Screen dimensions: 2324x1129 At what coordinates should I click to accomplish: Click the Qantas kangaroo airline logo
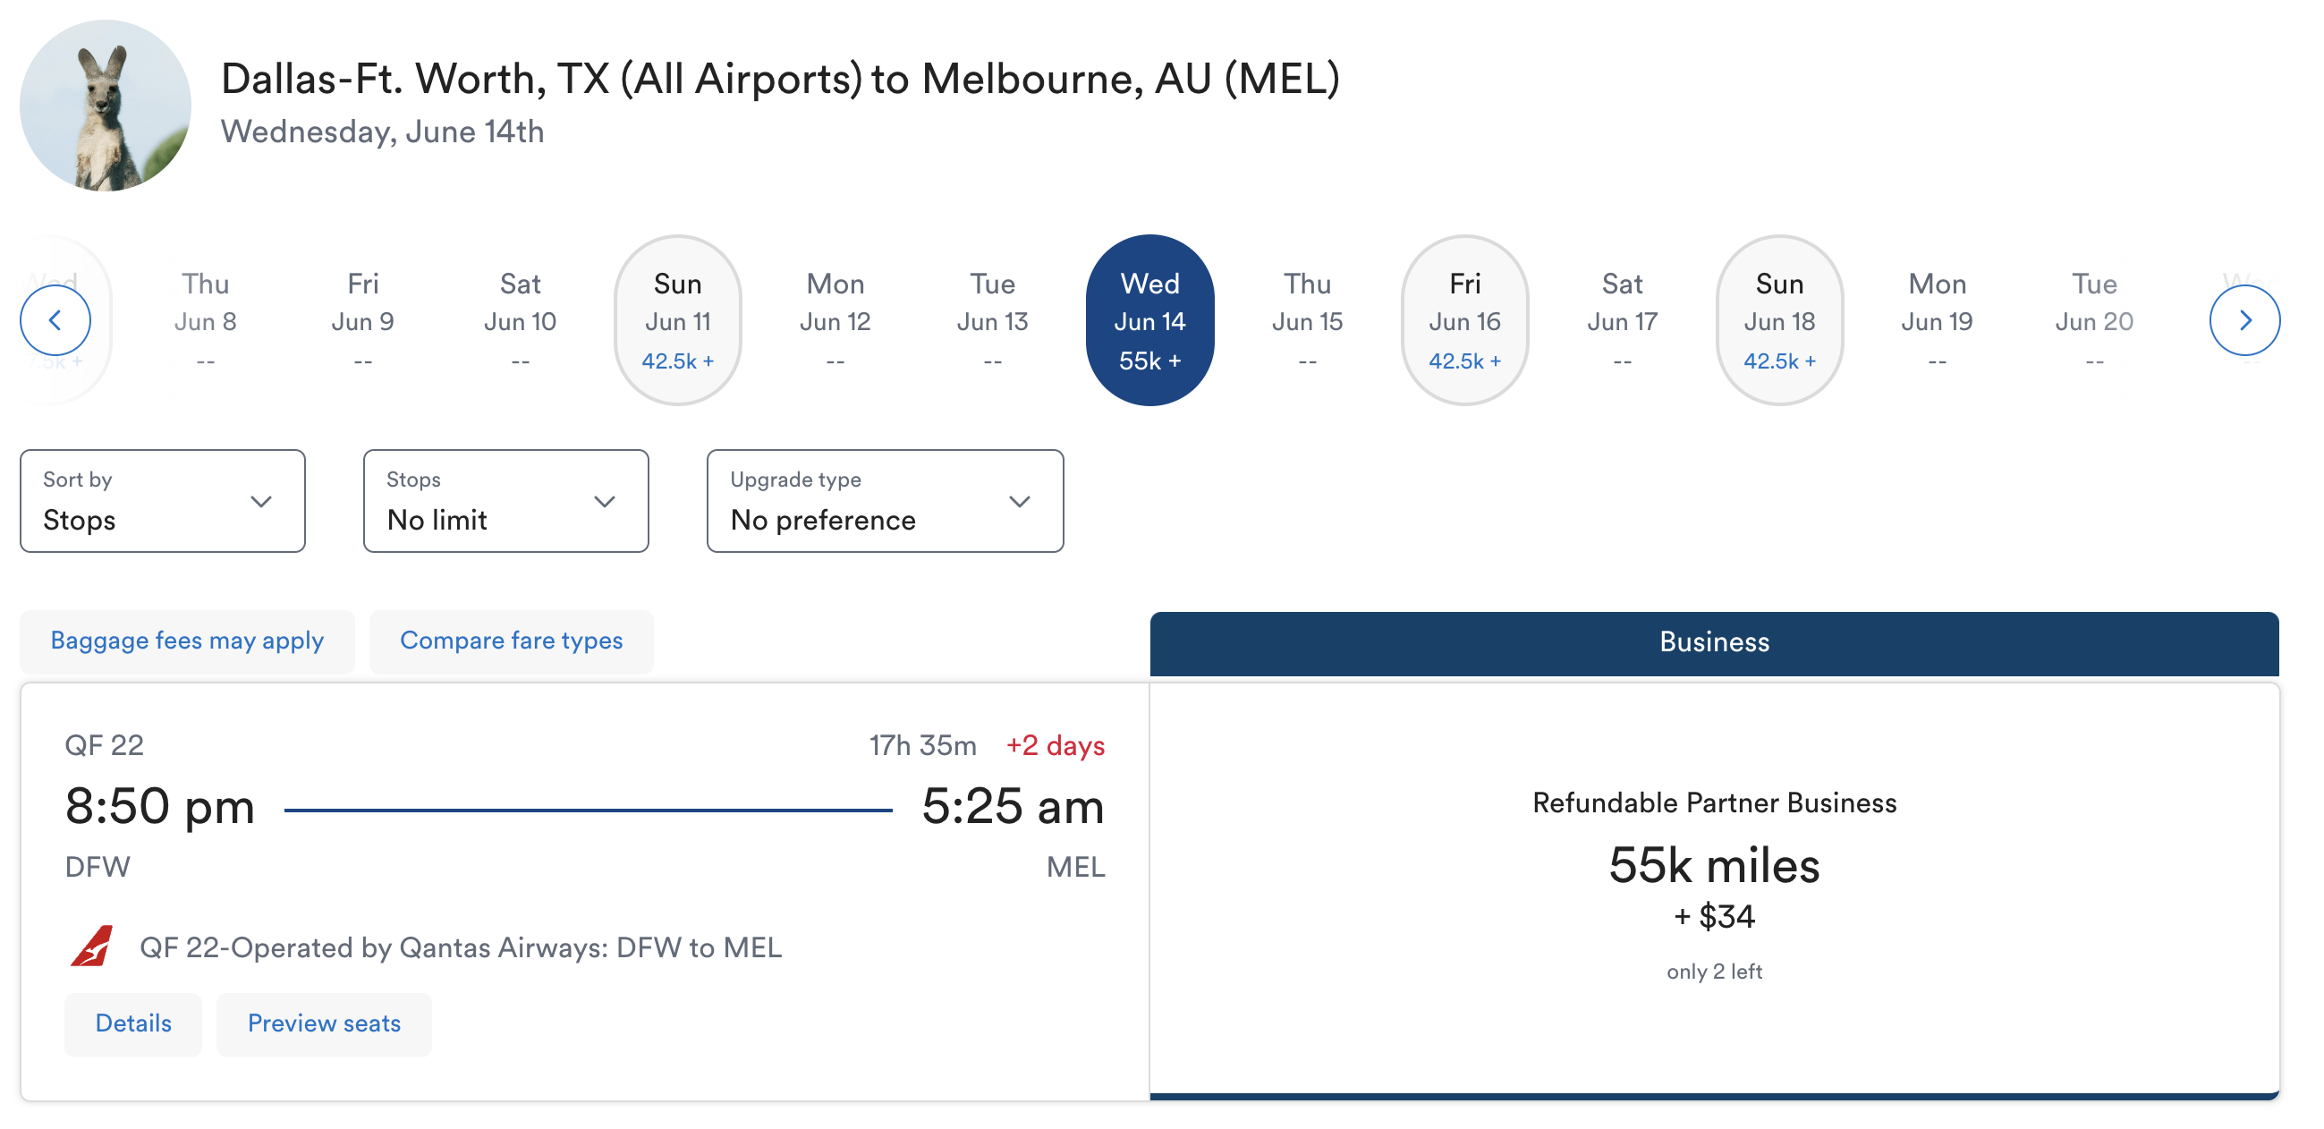pyautogui.click(x=92, y=946)
